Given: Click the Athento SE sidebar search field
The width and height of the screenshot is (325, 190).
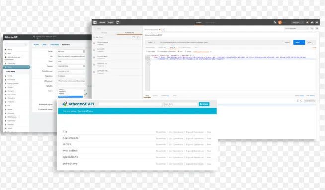Looking at the screenshot, I should (x=16, y=45).
